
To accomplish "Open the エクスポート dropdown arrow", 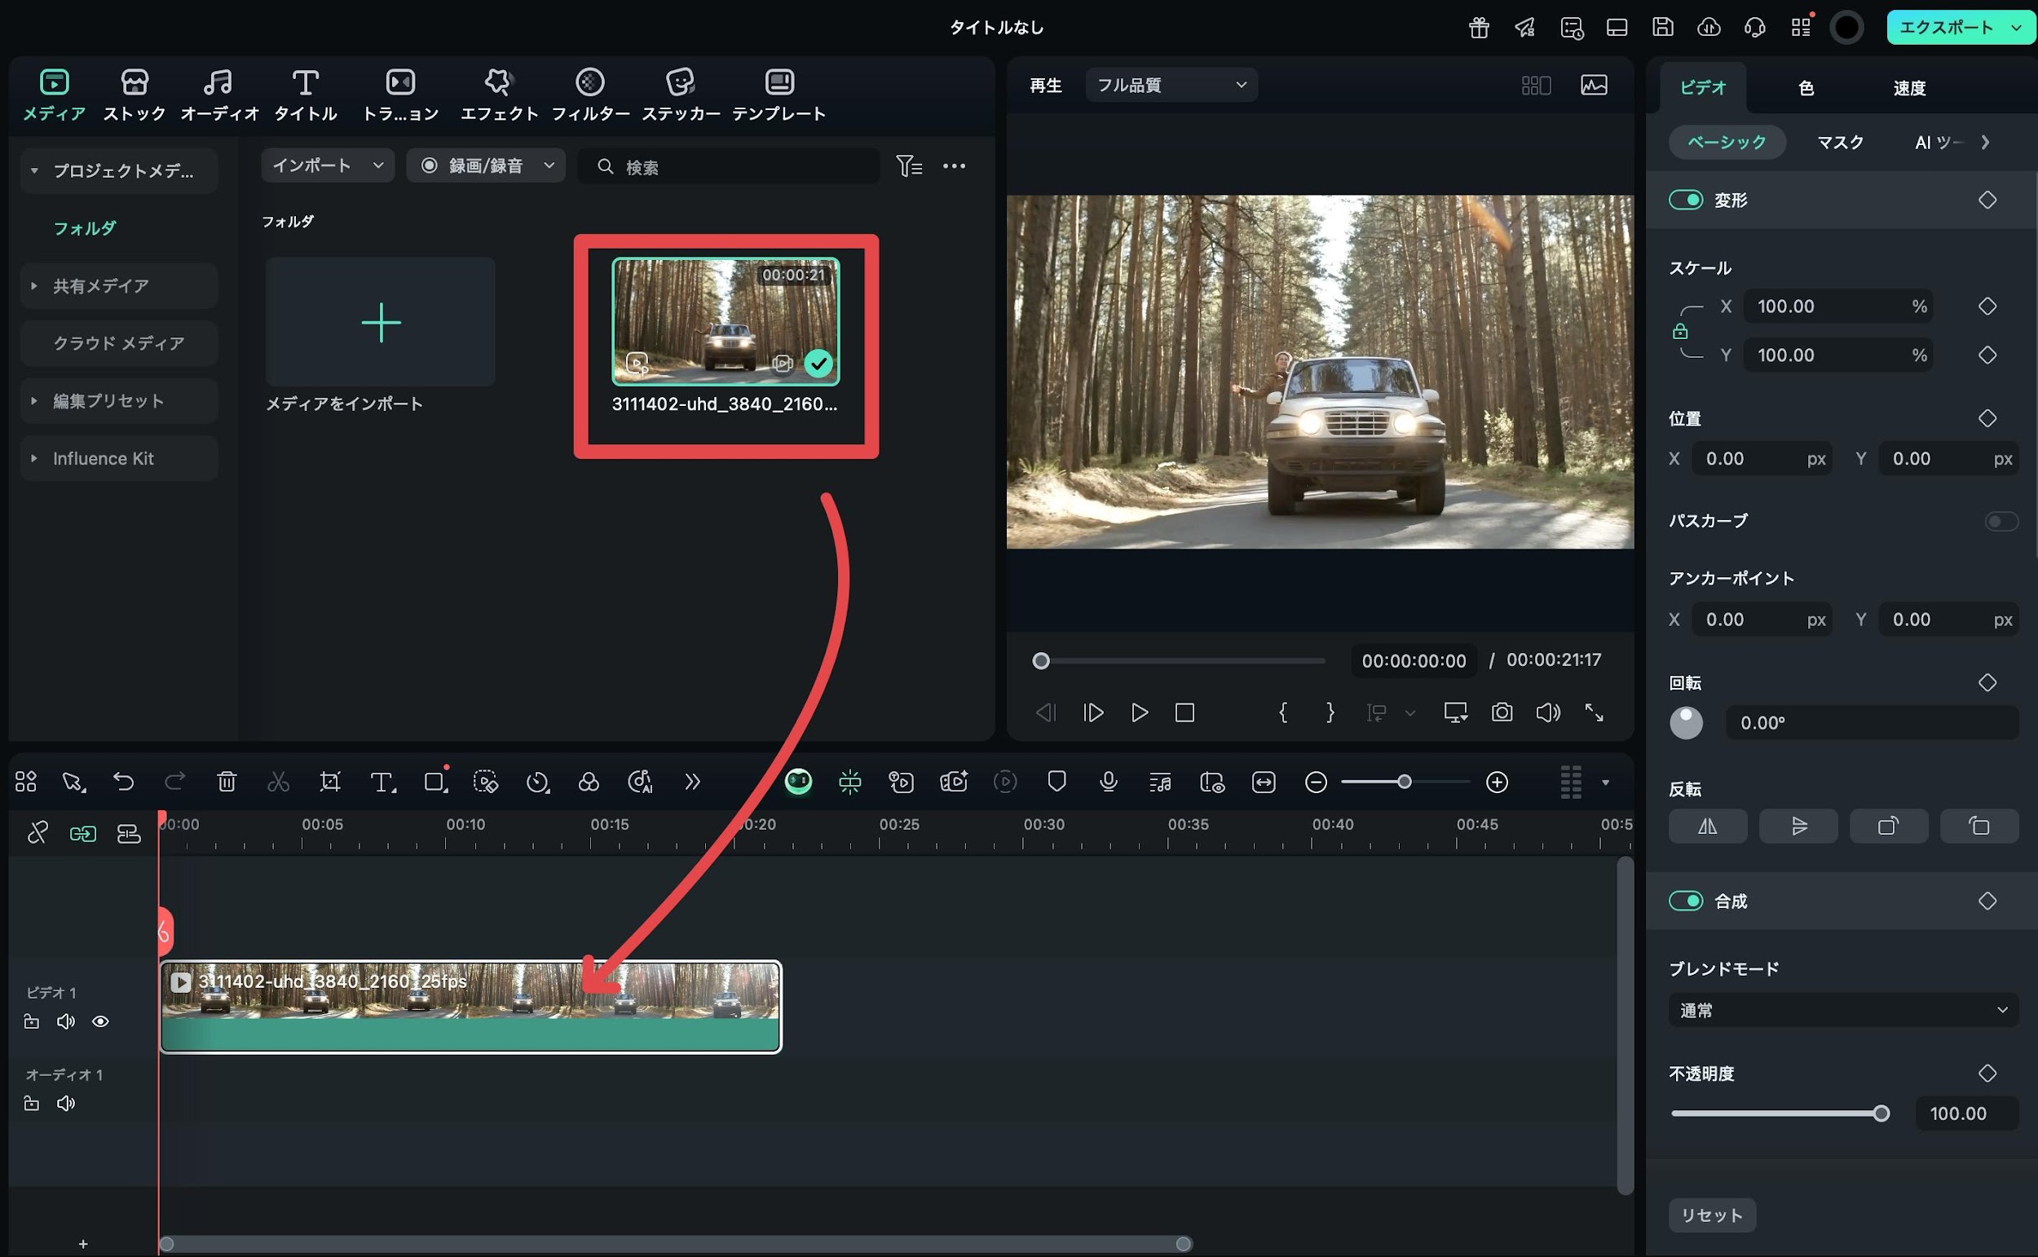I will tap(2016, 28).
